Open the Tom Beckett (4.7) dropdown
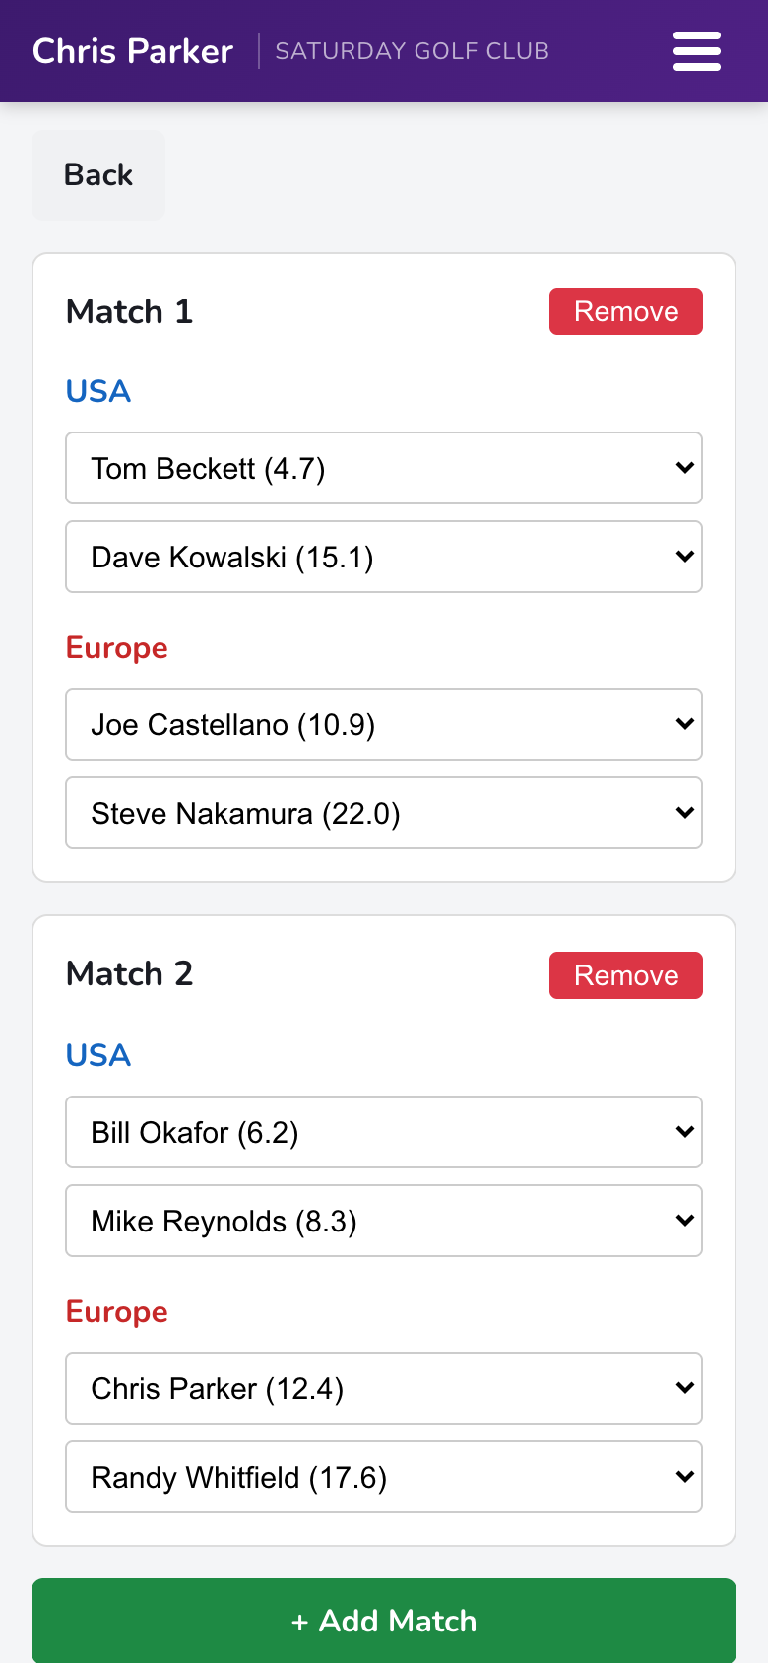Screen dimensions: 768x1663 [384, 468]
